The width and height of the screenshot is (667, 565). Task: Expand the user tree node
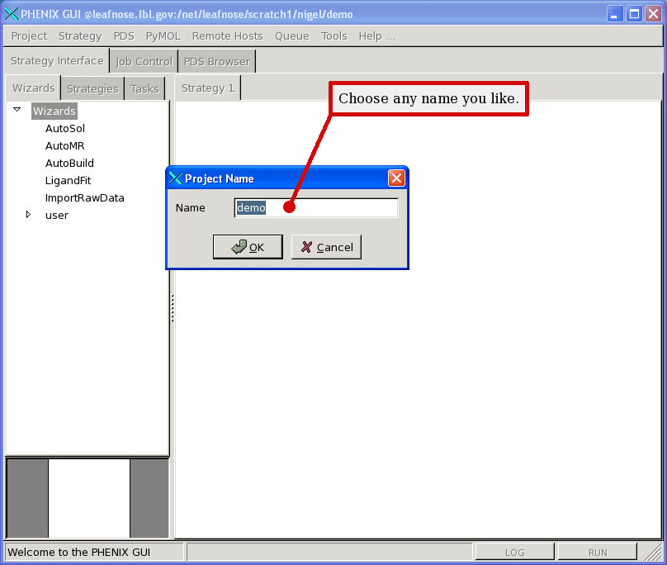[28, 215]
